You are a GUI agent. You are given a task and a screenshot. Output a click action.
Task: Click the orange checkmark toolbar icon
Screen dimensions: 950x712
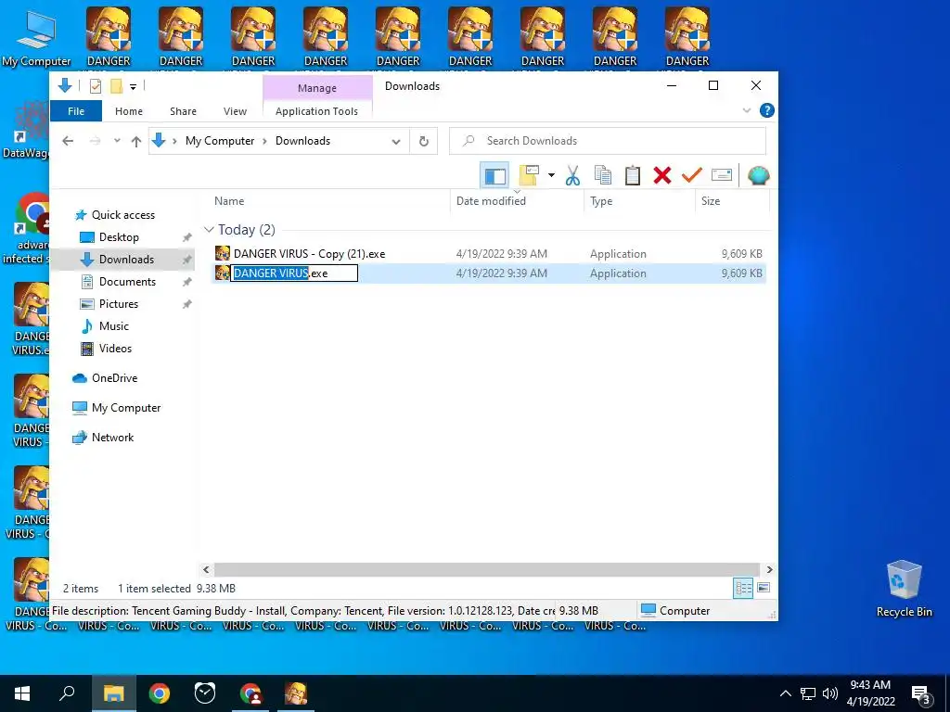692,175
